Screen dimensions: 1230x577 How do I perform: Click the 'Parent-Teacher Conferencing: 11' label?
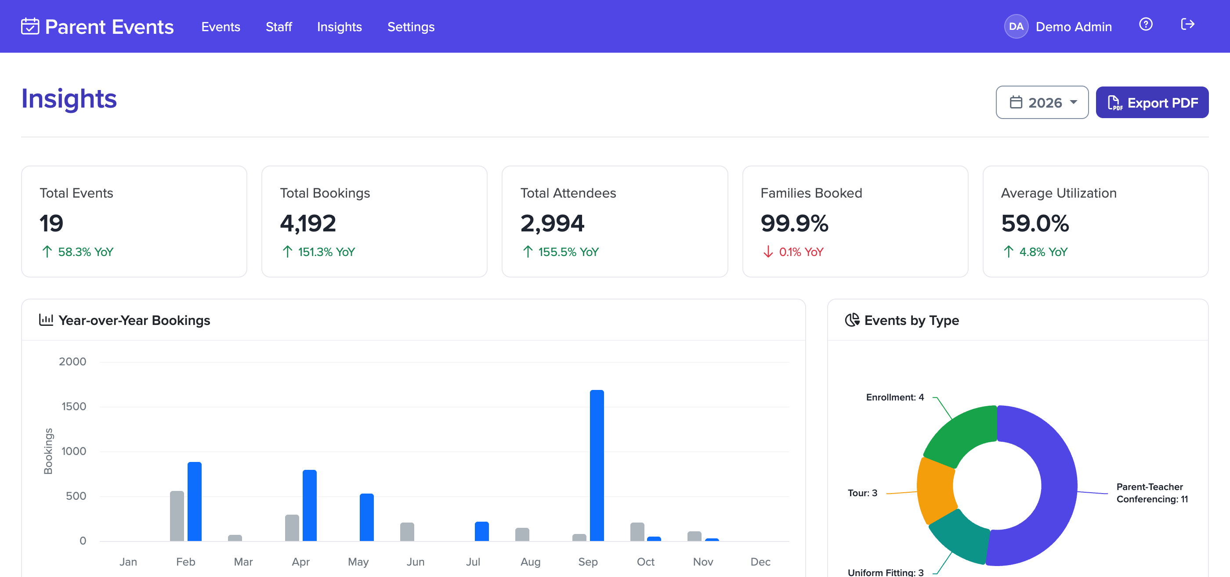[x=1152, y=493]
